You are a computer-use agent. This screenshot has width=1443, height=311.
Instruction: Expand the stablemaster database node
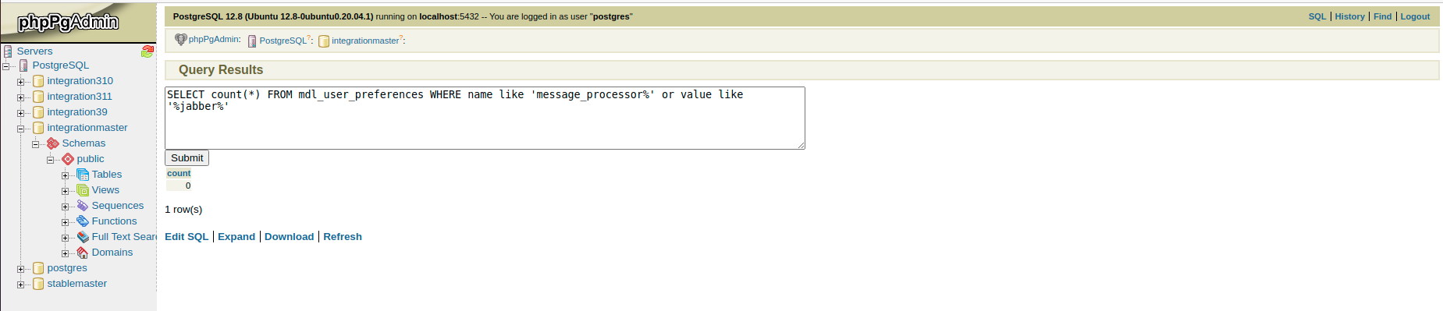tap(20, 284)
